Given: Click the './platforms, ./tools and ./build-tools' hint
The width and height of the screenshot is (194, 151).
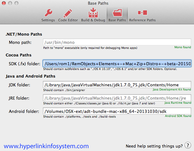Looking at the screenshot, I should click(79, 117).
